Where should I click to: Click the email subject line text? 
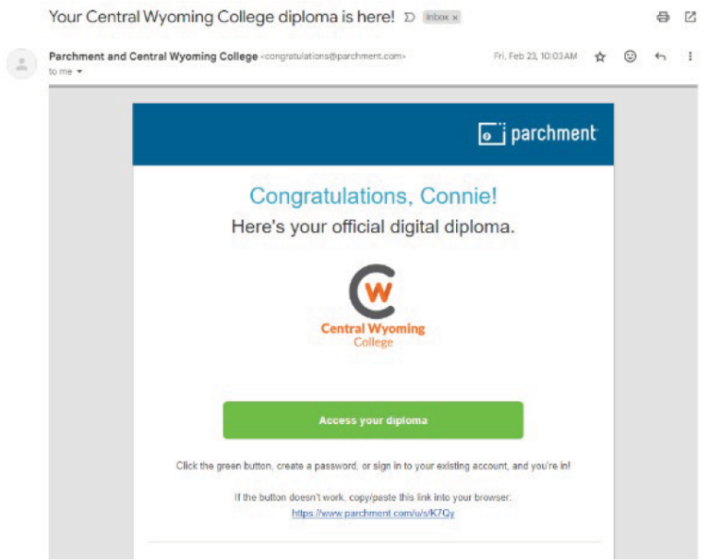point(222,18)
